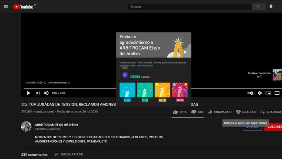Click upcoming video thumbnail preview
Image resolution: width=282 pixels, height=159 pixels.
[277, 75]
